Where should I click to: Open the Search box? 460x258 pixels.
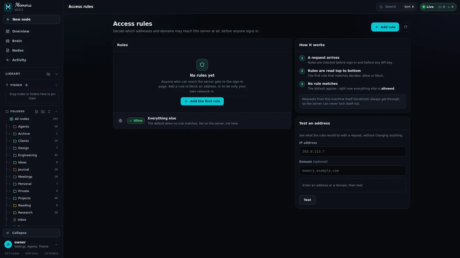click(x=396, y=7)
